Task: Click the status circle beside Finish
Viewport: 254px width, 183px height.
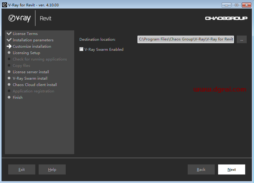Action: (x=9, y=97)
